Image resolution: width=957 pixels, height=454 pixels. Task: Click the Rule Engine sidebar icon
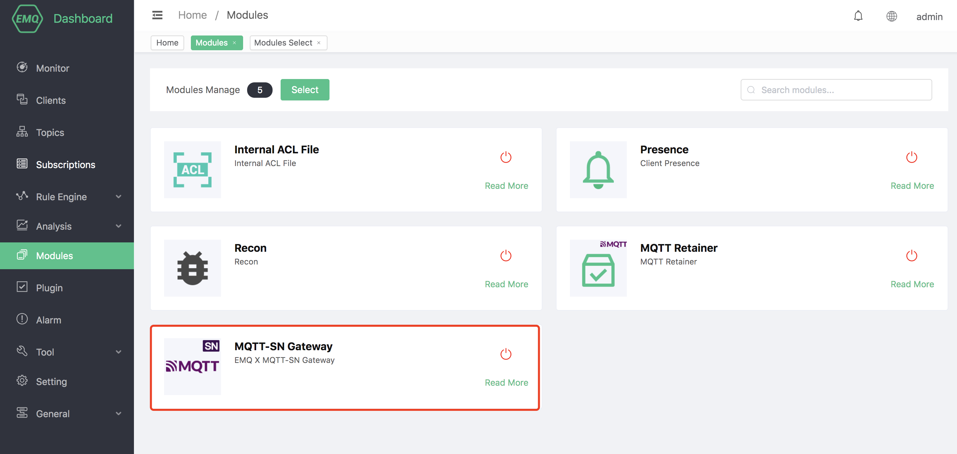pos(22,196)
